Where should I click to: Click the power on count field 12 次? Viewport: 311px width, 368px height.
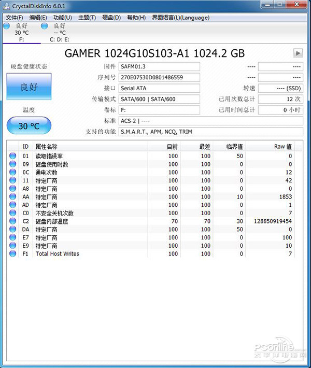(280, 99)
